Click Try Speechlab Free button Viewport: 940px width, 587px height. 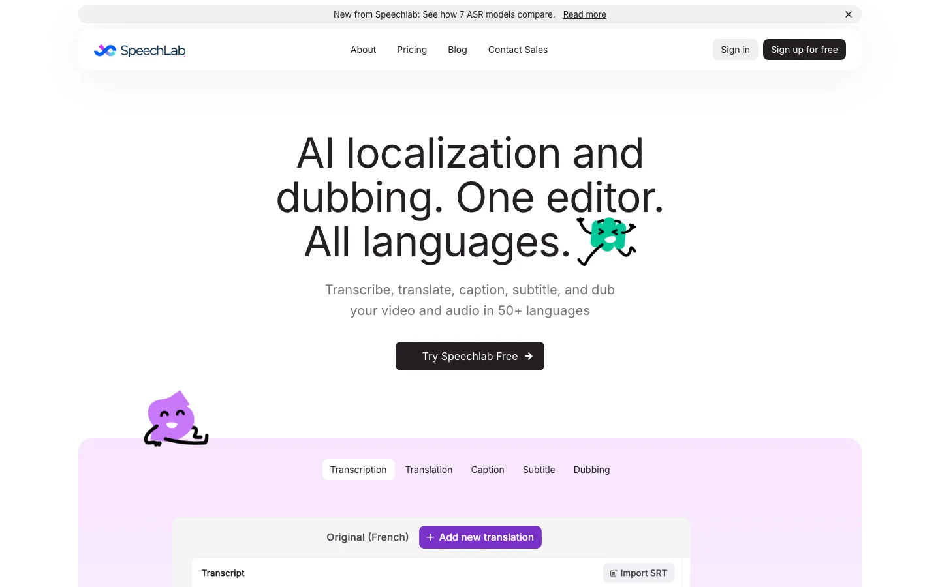(x=470, y=356)
